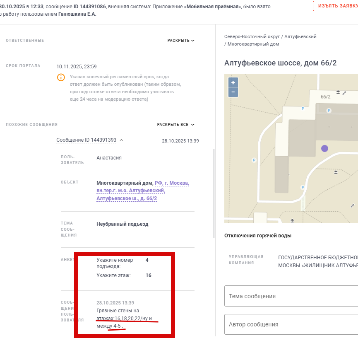Click the heading Алтуфьевское шоссе, дом 66/2

click(280, 63)
